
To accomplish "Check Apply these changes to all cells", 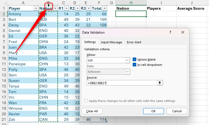I will click(x=86, y=101).
